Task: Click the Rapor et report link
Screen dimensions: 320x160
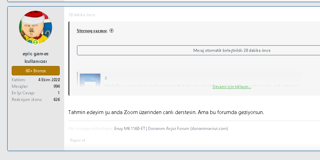Action: tap(78, 140)
